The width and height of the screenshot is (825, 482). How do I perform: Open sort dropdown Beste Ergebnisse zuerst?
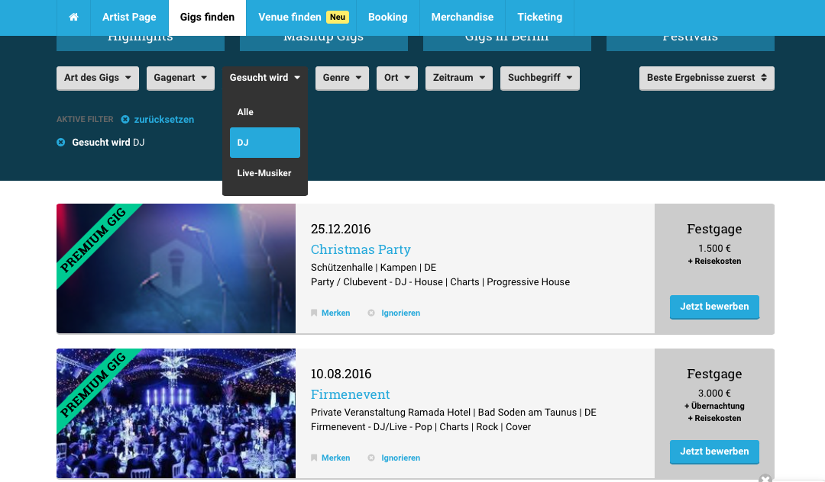[x=706, y=78]
